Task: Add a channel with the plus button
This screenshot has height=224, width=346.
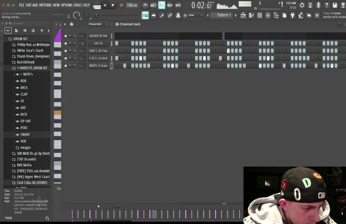Action: [x=98, y=206]
